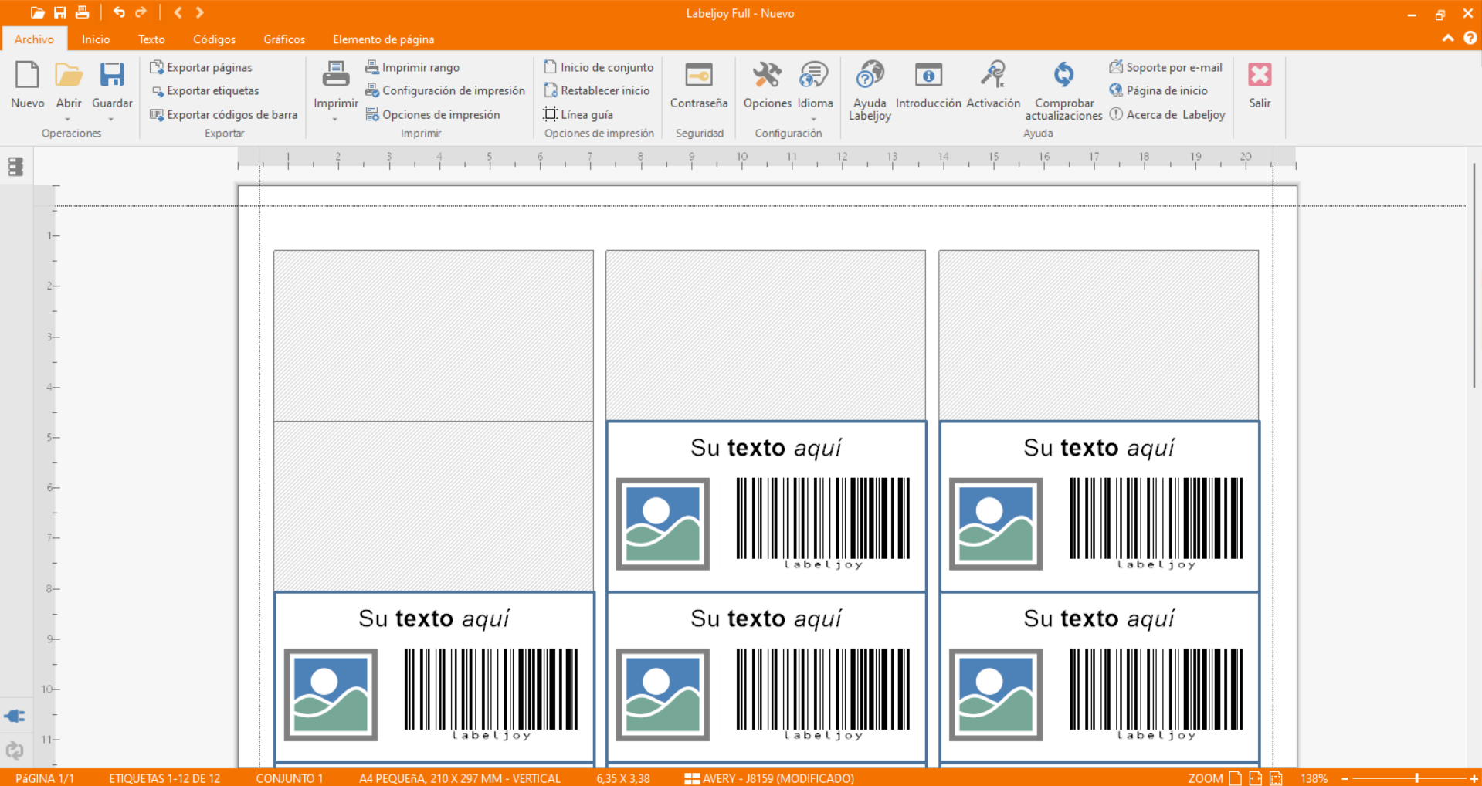Click the previous page chevron in title bar
Viewport: 1482px width, 786px height.
[178, 12]
